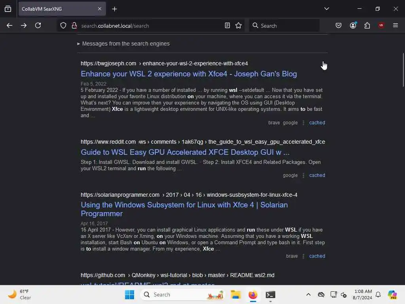Go forward to next page
Image resolution: width=405 pixels, height=304 pixels.
click(24, 25)
